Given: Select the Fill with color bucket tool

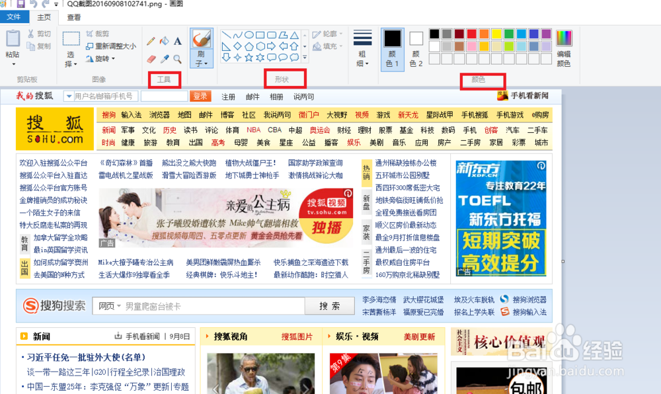Looking at the screenshot, I should [165, 41].
